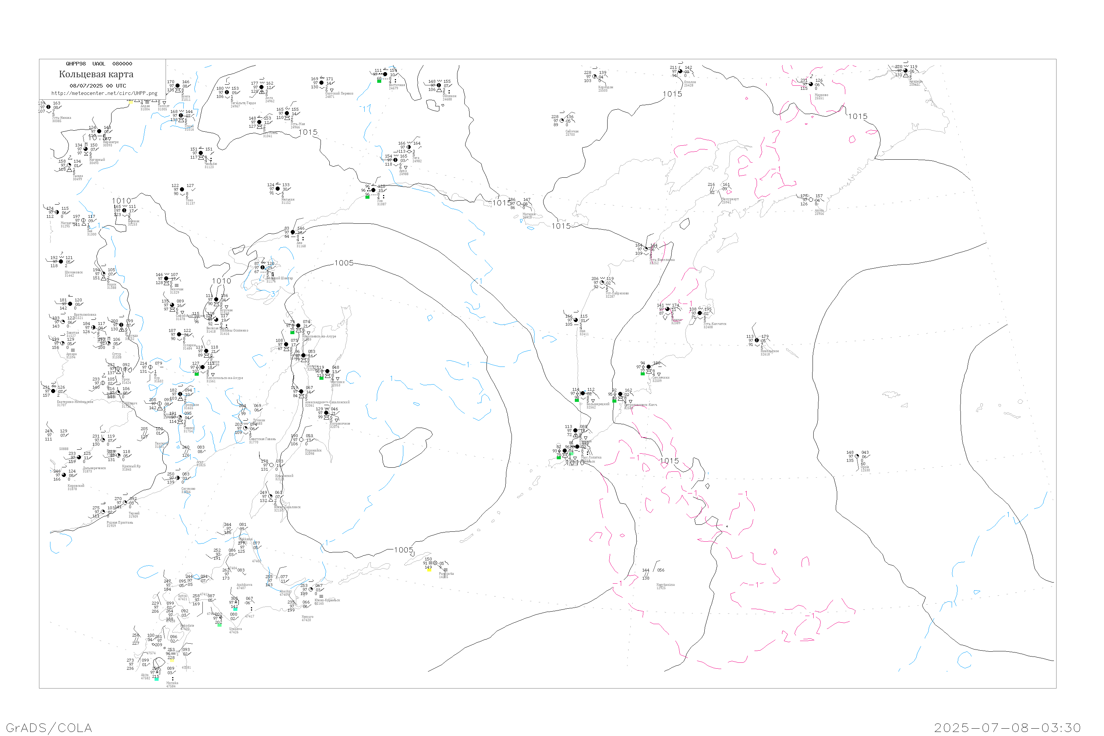Image resolution: width=1104 pixels, height=736 pixels.
Task: Click the green square at Восточная station
Action: click(x=379, y=81)
